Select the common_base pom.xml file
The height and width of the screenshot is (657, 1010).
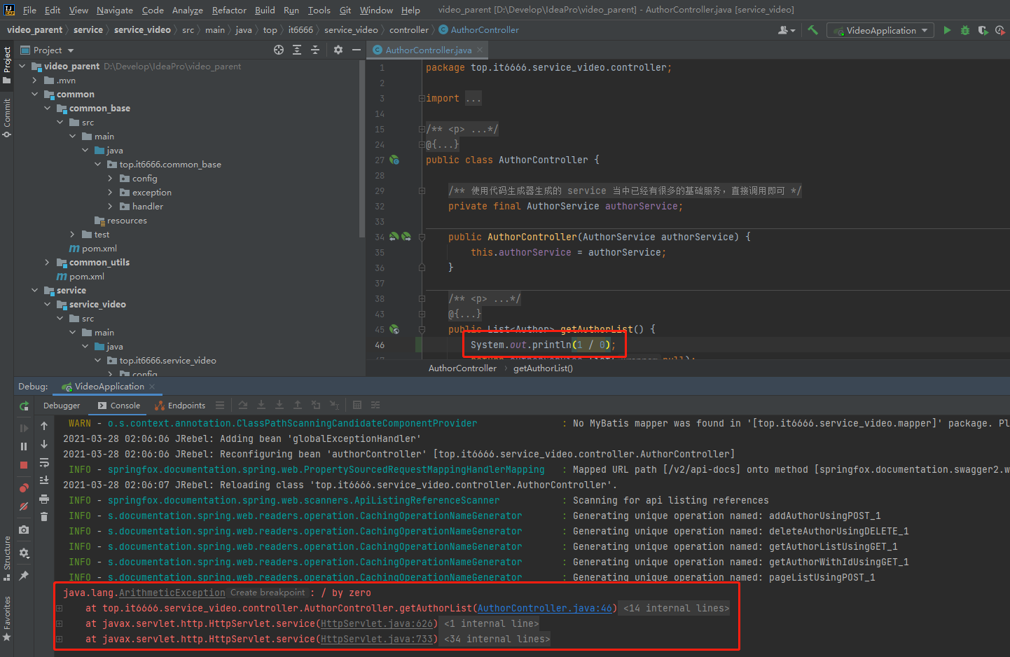click(x=93, y=248)
